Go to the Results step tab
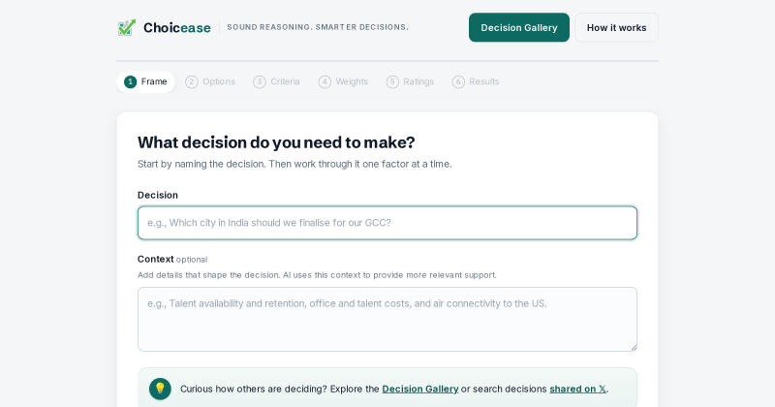Viewport: 775px width, 407px height. 476,81
